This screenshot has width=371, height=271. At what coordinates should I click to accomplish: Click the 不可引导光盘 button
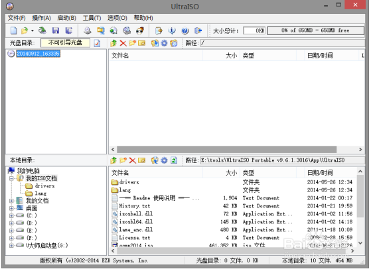tap(65, 43)
